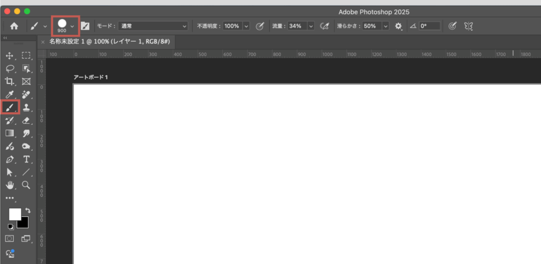This screenshot has width=541, height=264.
Task: Select the アートボード 1 artboard label
Action: 91,77
